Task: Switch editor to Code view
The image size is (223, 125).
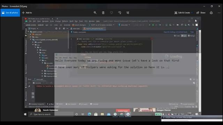Action: click(177, 36)
